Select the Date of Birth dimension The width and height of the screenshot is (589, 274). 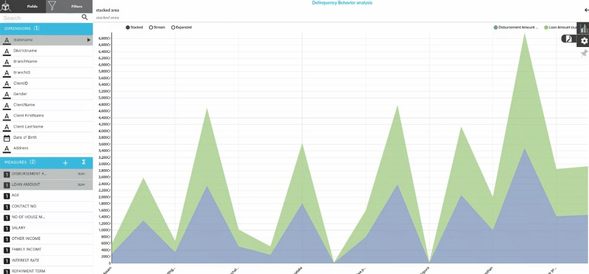pos(46,138)
